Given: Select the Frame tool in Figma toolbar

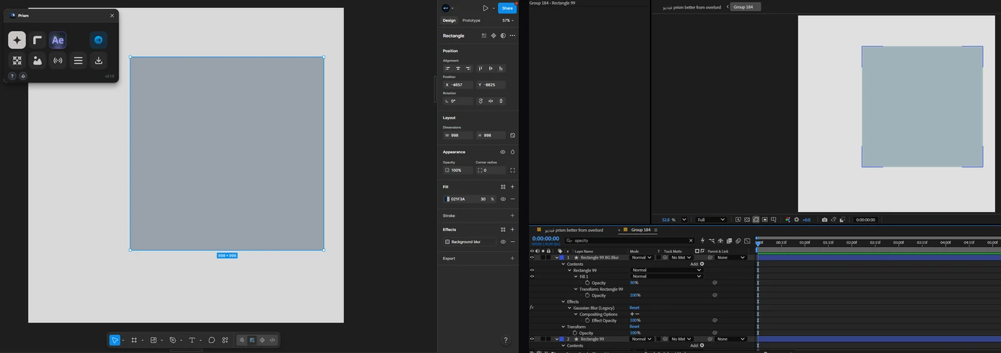Looking at the screenshot, I should (x=134, y=341).
